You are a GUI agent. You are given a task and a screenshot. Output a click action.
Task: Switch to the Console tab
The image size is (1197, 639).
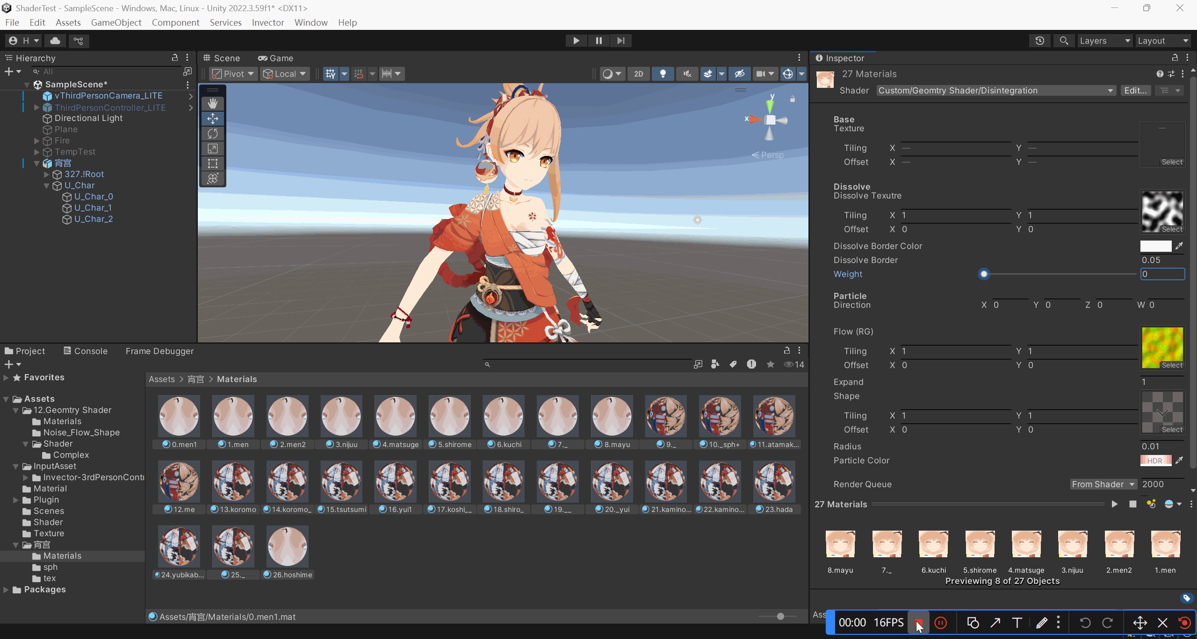pyautogui.click(x=86, y=351)
